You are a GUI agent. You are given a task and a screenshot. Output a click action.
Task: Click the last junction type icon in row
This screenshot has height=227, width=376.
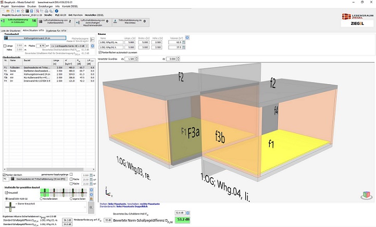point(83,193)
